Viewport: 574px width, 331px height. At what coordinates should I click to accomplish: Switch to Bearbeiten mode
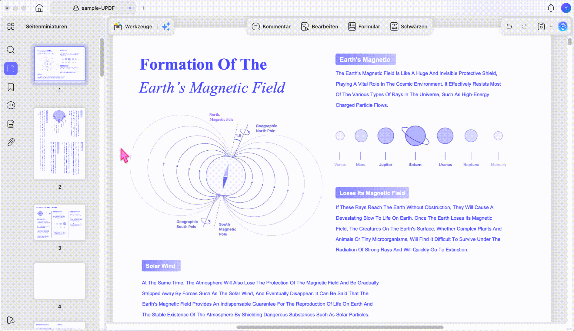pyautogui.click(x=319, y=27)
